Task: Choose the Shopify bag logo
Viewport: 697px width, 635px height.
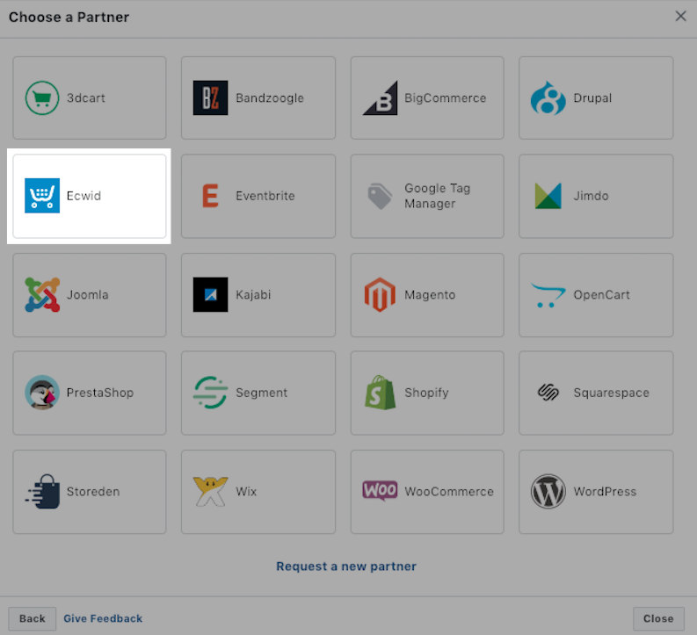Action: 380,393
